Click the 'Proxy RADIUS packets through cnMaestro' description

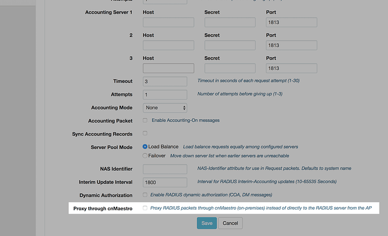tap(261, 208)
